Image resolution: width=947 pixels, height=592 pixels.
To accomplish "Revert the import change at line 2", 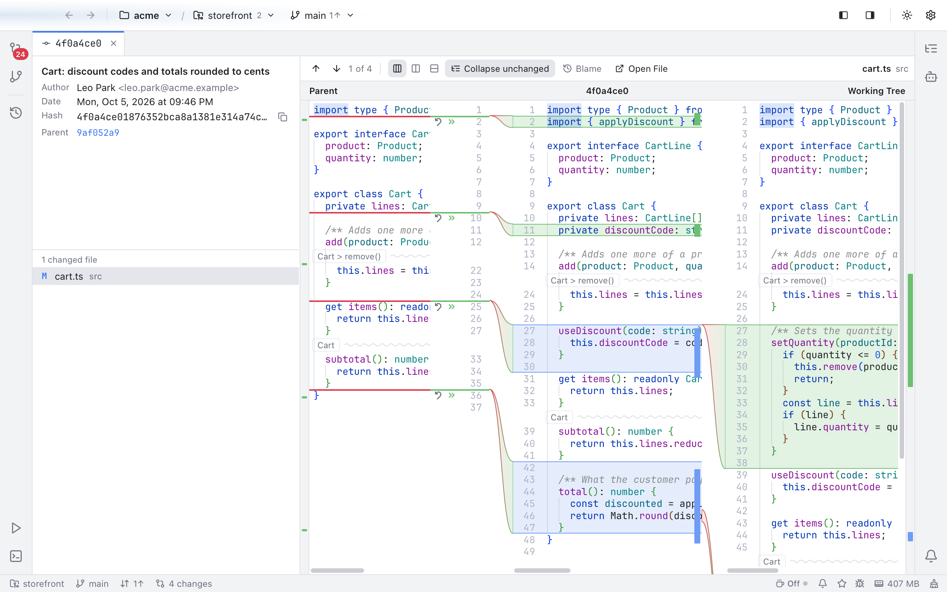I will coord(438,122).
